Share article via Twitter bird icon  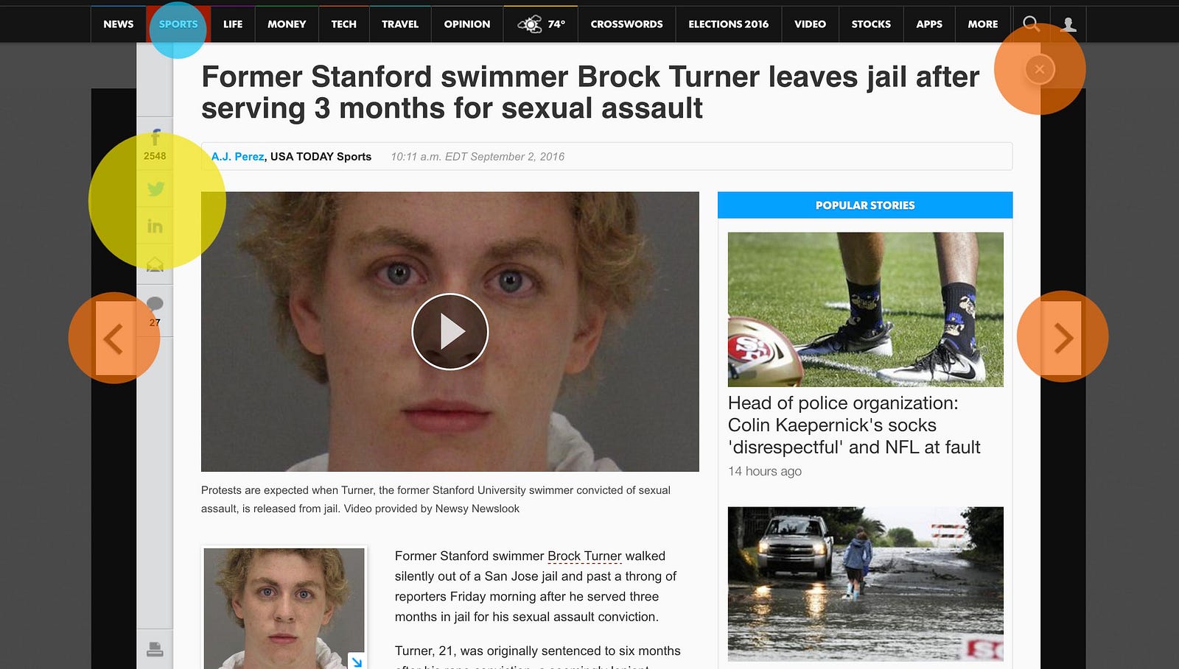[x=155, y=189]
